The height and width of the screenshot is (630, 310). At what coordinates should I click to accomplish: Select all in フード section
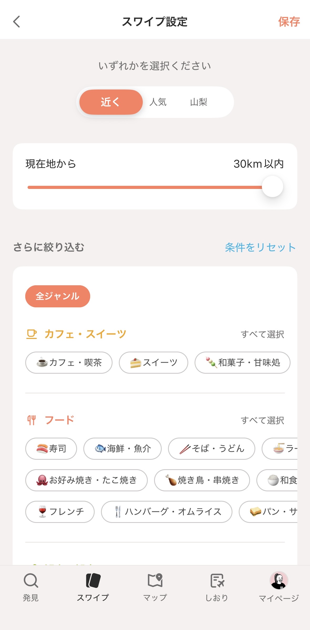(262, 420)
